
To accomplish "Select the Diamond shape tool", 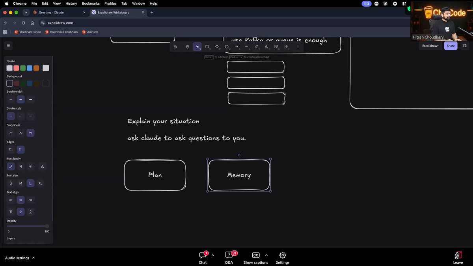I will (217, 47).
